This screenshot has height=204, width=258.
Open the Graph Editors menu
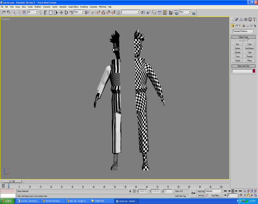[x=74, y=7]
